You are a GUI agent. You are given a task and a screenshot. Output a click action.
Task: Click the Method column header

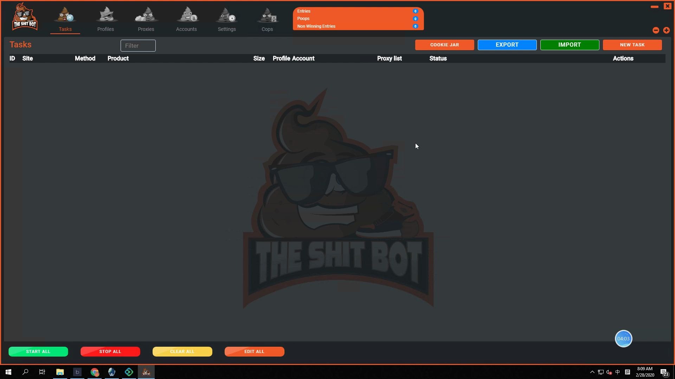[85, 59]
